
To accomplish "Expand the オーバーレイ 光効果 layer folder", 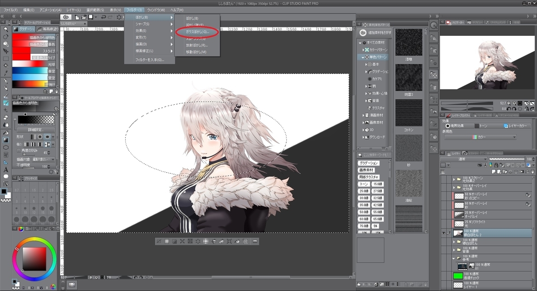I will click(454, 187).
